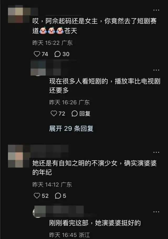Reply to the 播放率比电视剧 comment

[81, 113]
